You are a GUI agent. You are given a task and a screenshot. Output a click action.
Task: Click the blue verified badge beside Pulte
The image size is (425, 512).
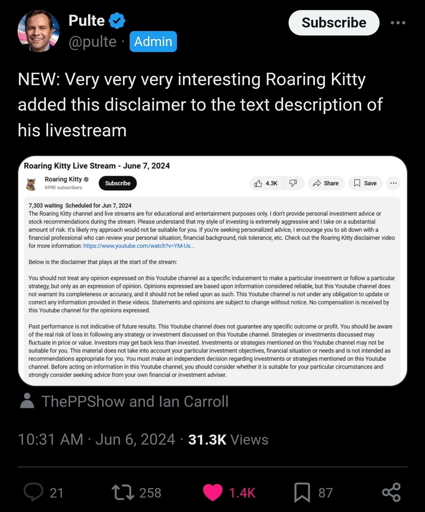pos(117,21)
